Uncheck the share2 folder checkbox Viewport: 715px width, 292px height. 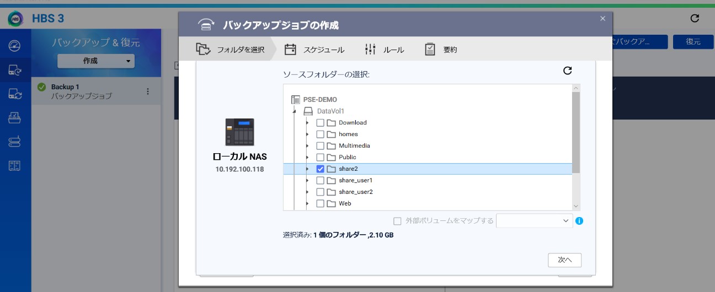point(320,169)
